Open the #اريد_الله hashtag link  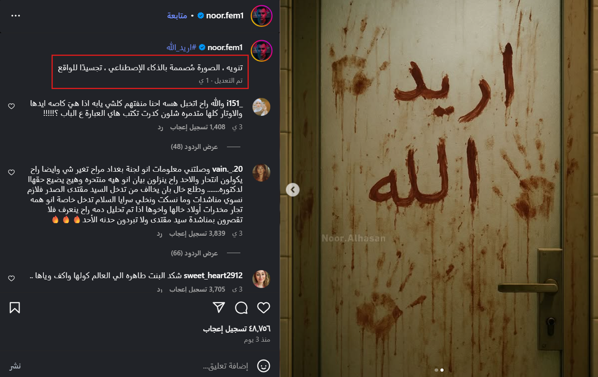(x=181, y=47)
